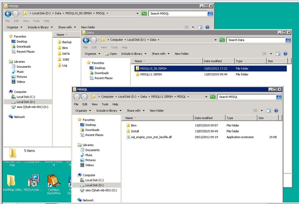Image resolution: width=299 pixels, height=204 pixels.
Task: Open RAMMap Utility desktop folder
Action: coord(13,183)
